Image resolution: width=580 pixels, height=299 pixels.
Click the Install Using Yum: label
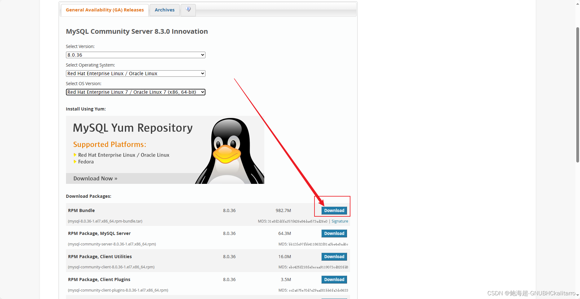click(86, 109)
